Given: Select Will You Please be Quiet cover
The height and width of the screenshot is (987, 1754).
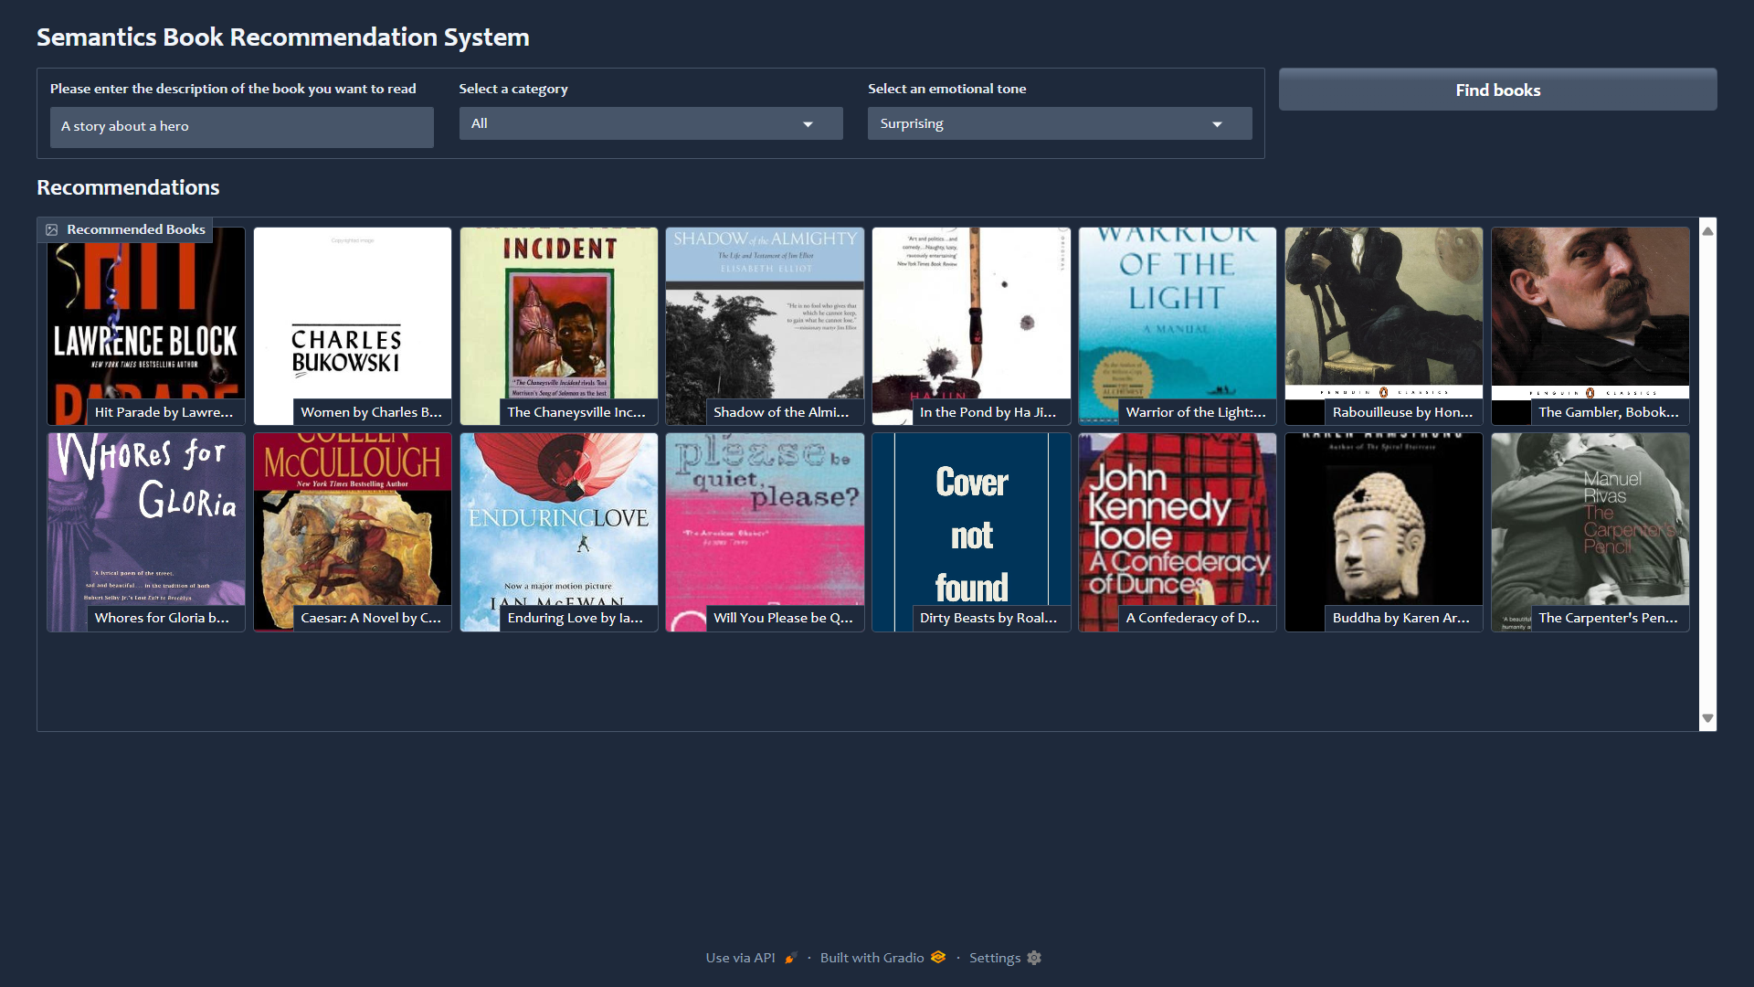Looking at the screenshot, I should coord(766,532).
